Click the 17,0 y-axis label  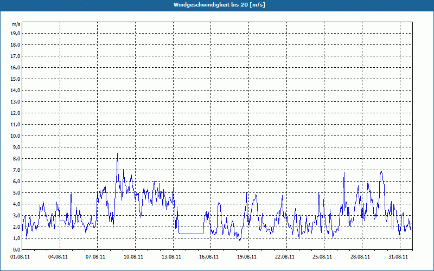[x=15, y=56]
